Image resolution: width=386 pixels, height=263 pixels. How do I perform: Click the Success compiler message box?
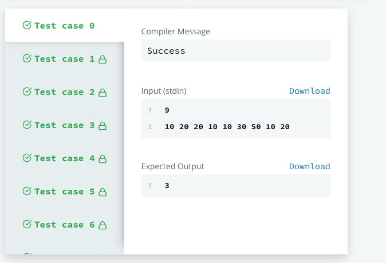pos(235,50)
